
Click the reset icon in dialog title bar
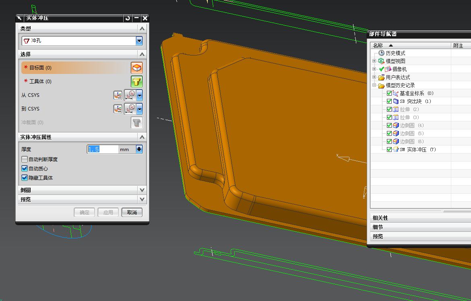coord(128,18)
